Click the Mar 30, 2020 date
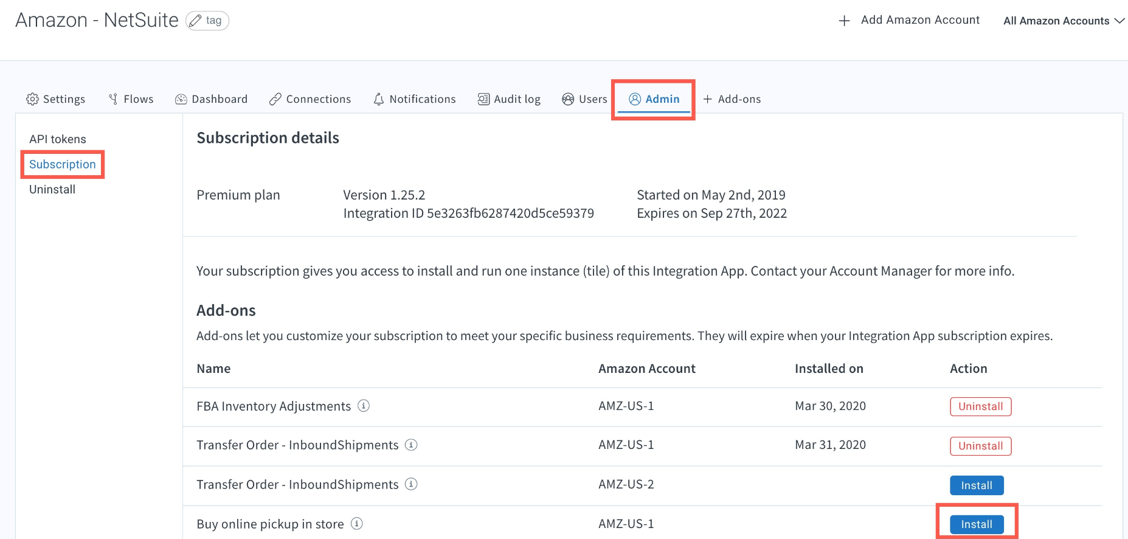 pos(830,406)
